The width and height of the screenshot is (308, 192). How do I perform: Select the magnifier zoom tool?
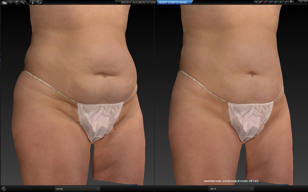[23, 3]
